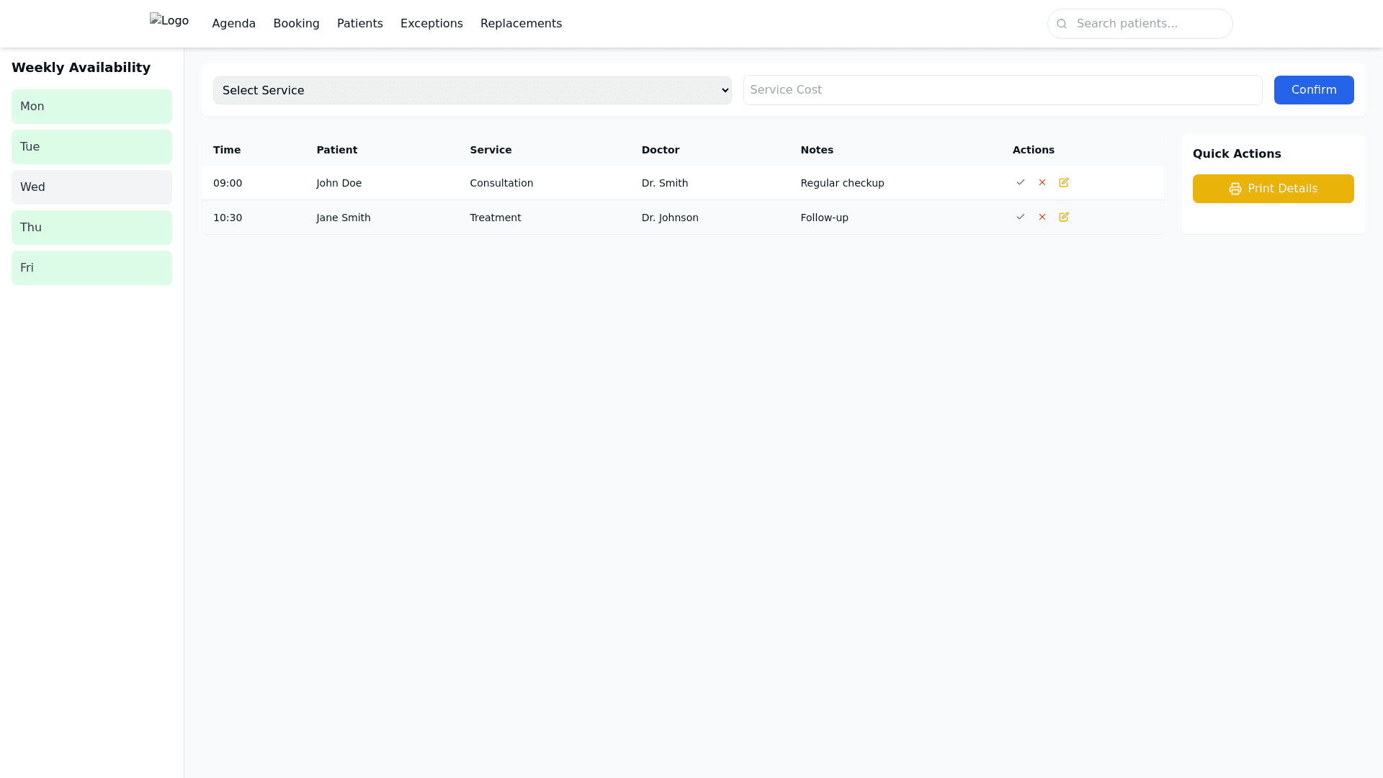Click the Logo image in header

click(169, 21)
